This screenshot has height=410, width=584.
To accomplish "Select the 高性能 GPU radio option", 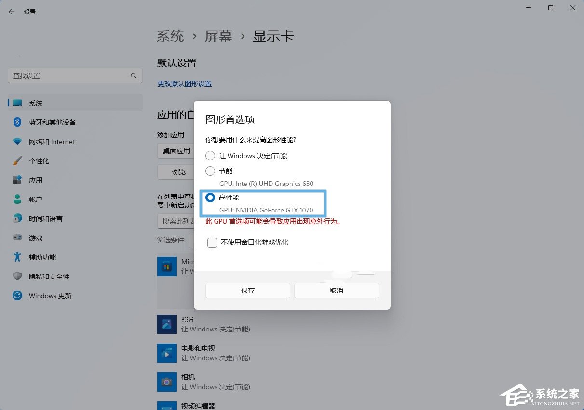I will [x=211, y=197].
